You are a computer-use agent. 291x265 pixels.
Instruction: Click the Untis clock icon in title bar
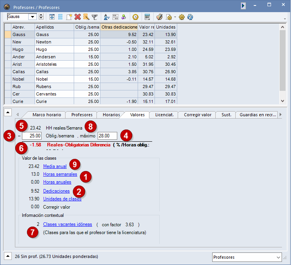(x=7, y=7)
